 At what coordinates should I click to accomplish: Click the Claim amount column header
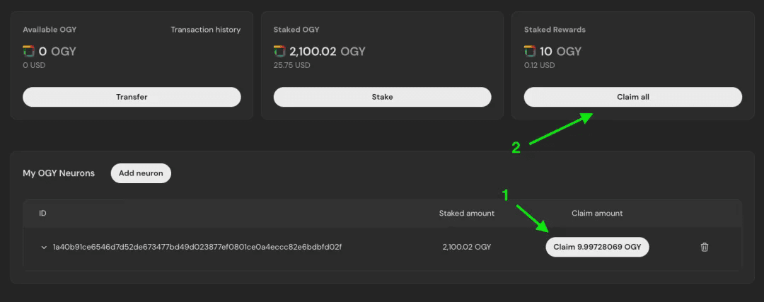[597, 214]
